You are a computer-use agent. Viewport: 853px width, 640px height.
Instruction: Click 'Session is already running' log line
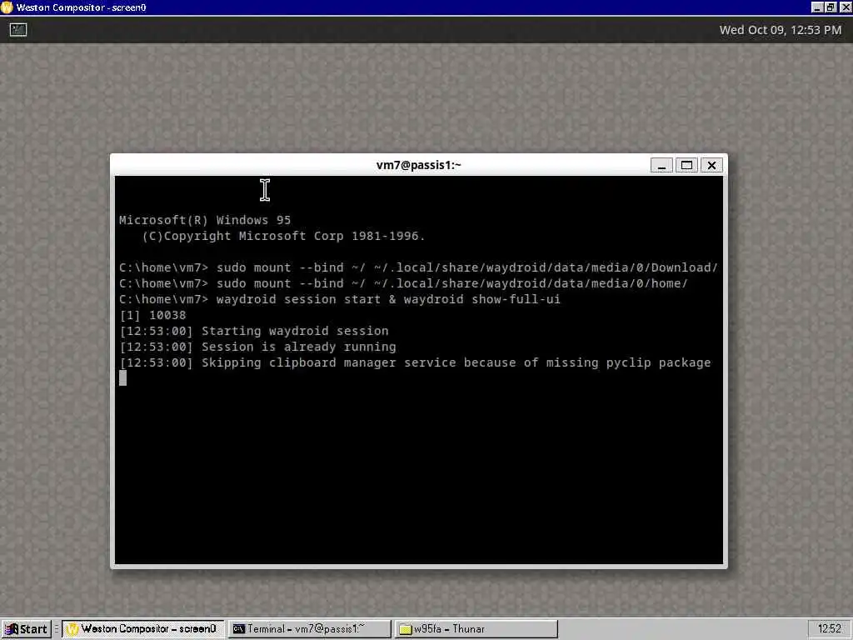pos(258,347)
